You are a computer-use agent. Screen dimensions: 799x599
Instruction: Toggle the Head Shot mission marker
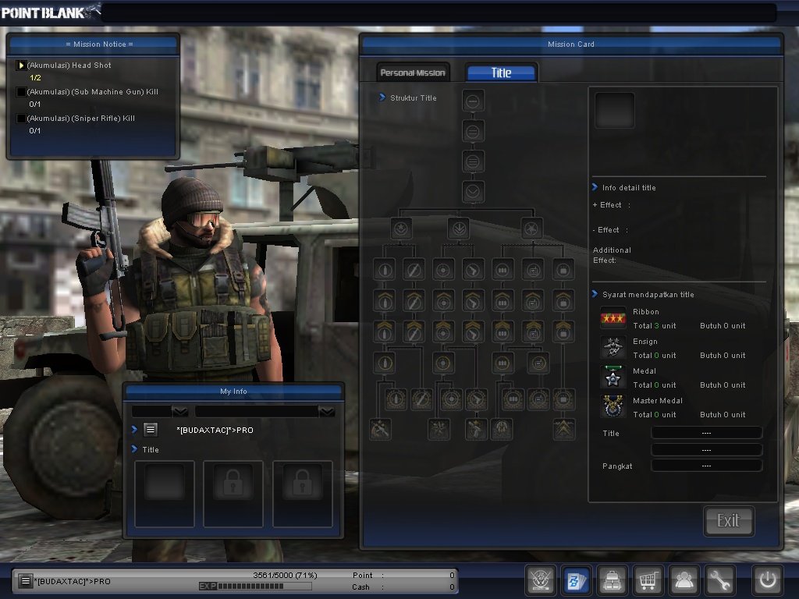click(x=21, y=66)
